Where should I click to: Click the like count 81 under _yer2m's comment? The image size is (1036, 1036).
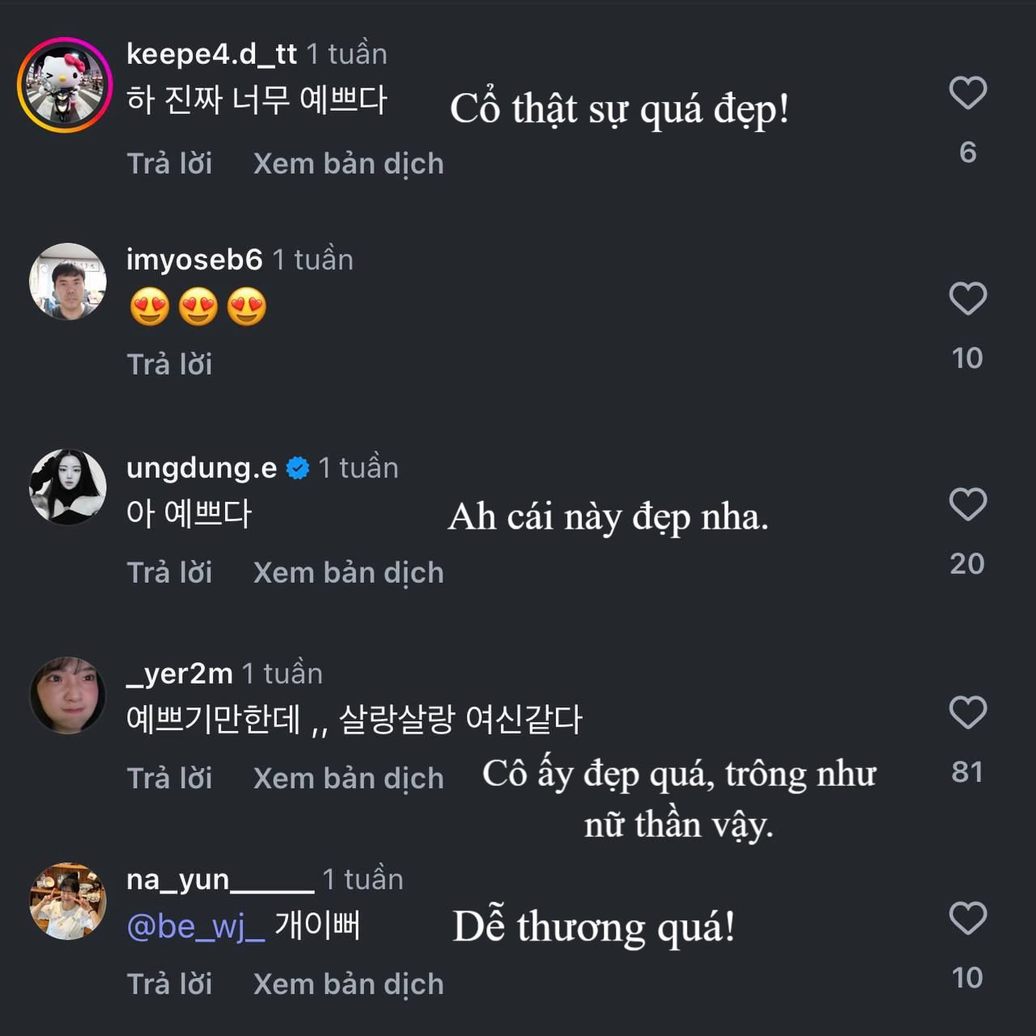[966, 772]
